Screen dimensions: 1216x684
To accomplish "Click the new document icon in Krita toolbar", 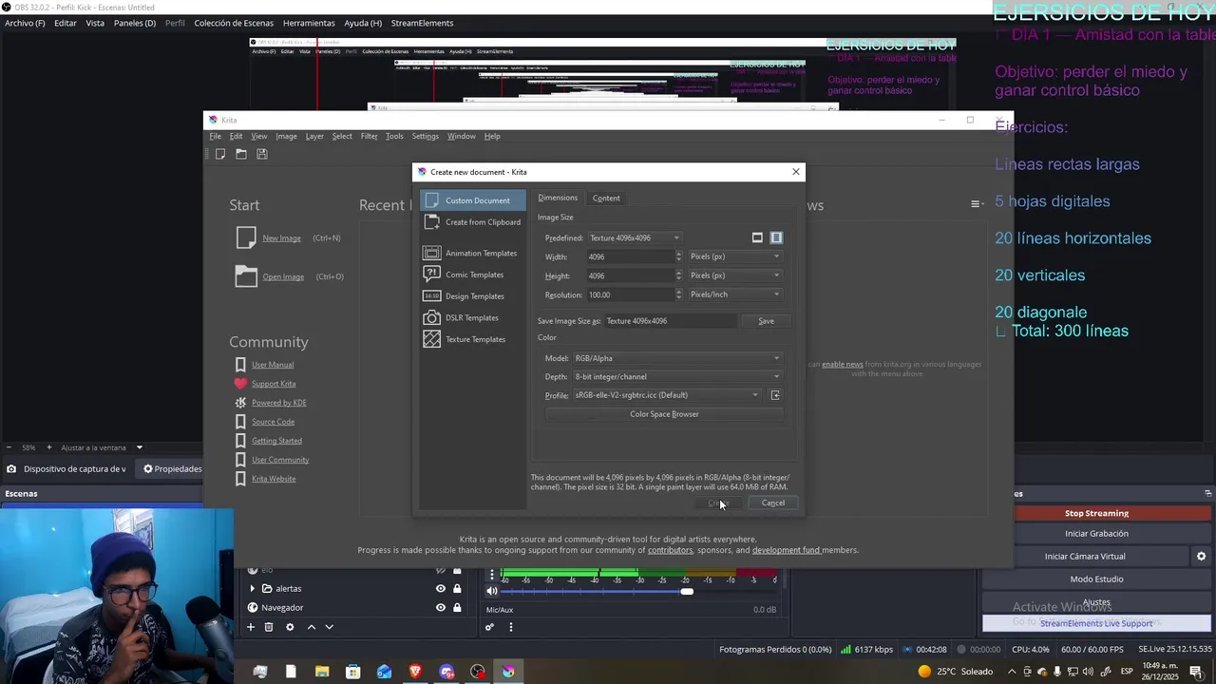I will [x=220, y=154].
